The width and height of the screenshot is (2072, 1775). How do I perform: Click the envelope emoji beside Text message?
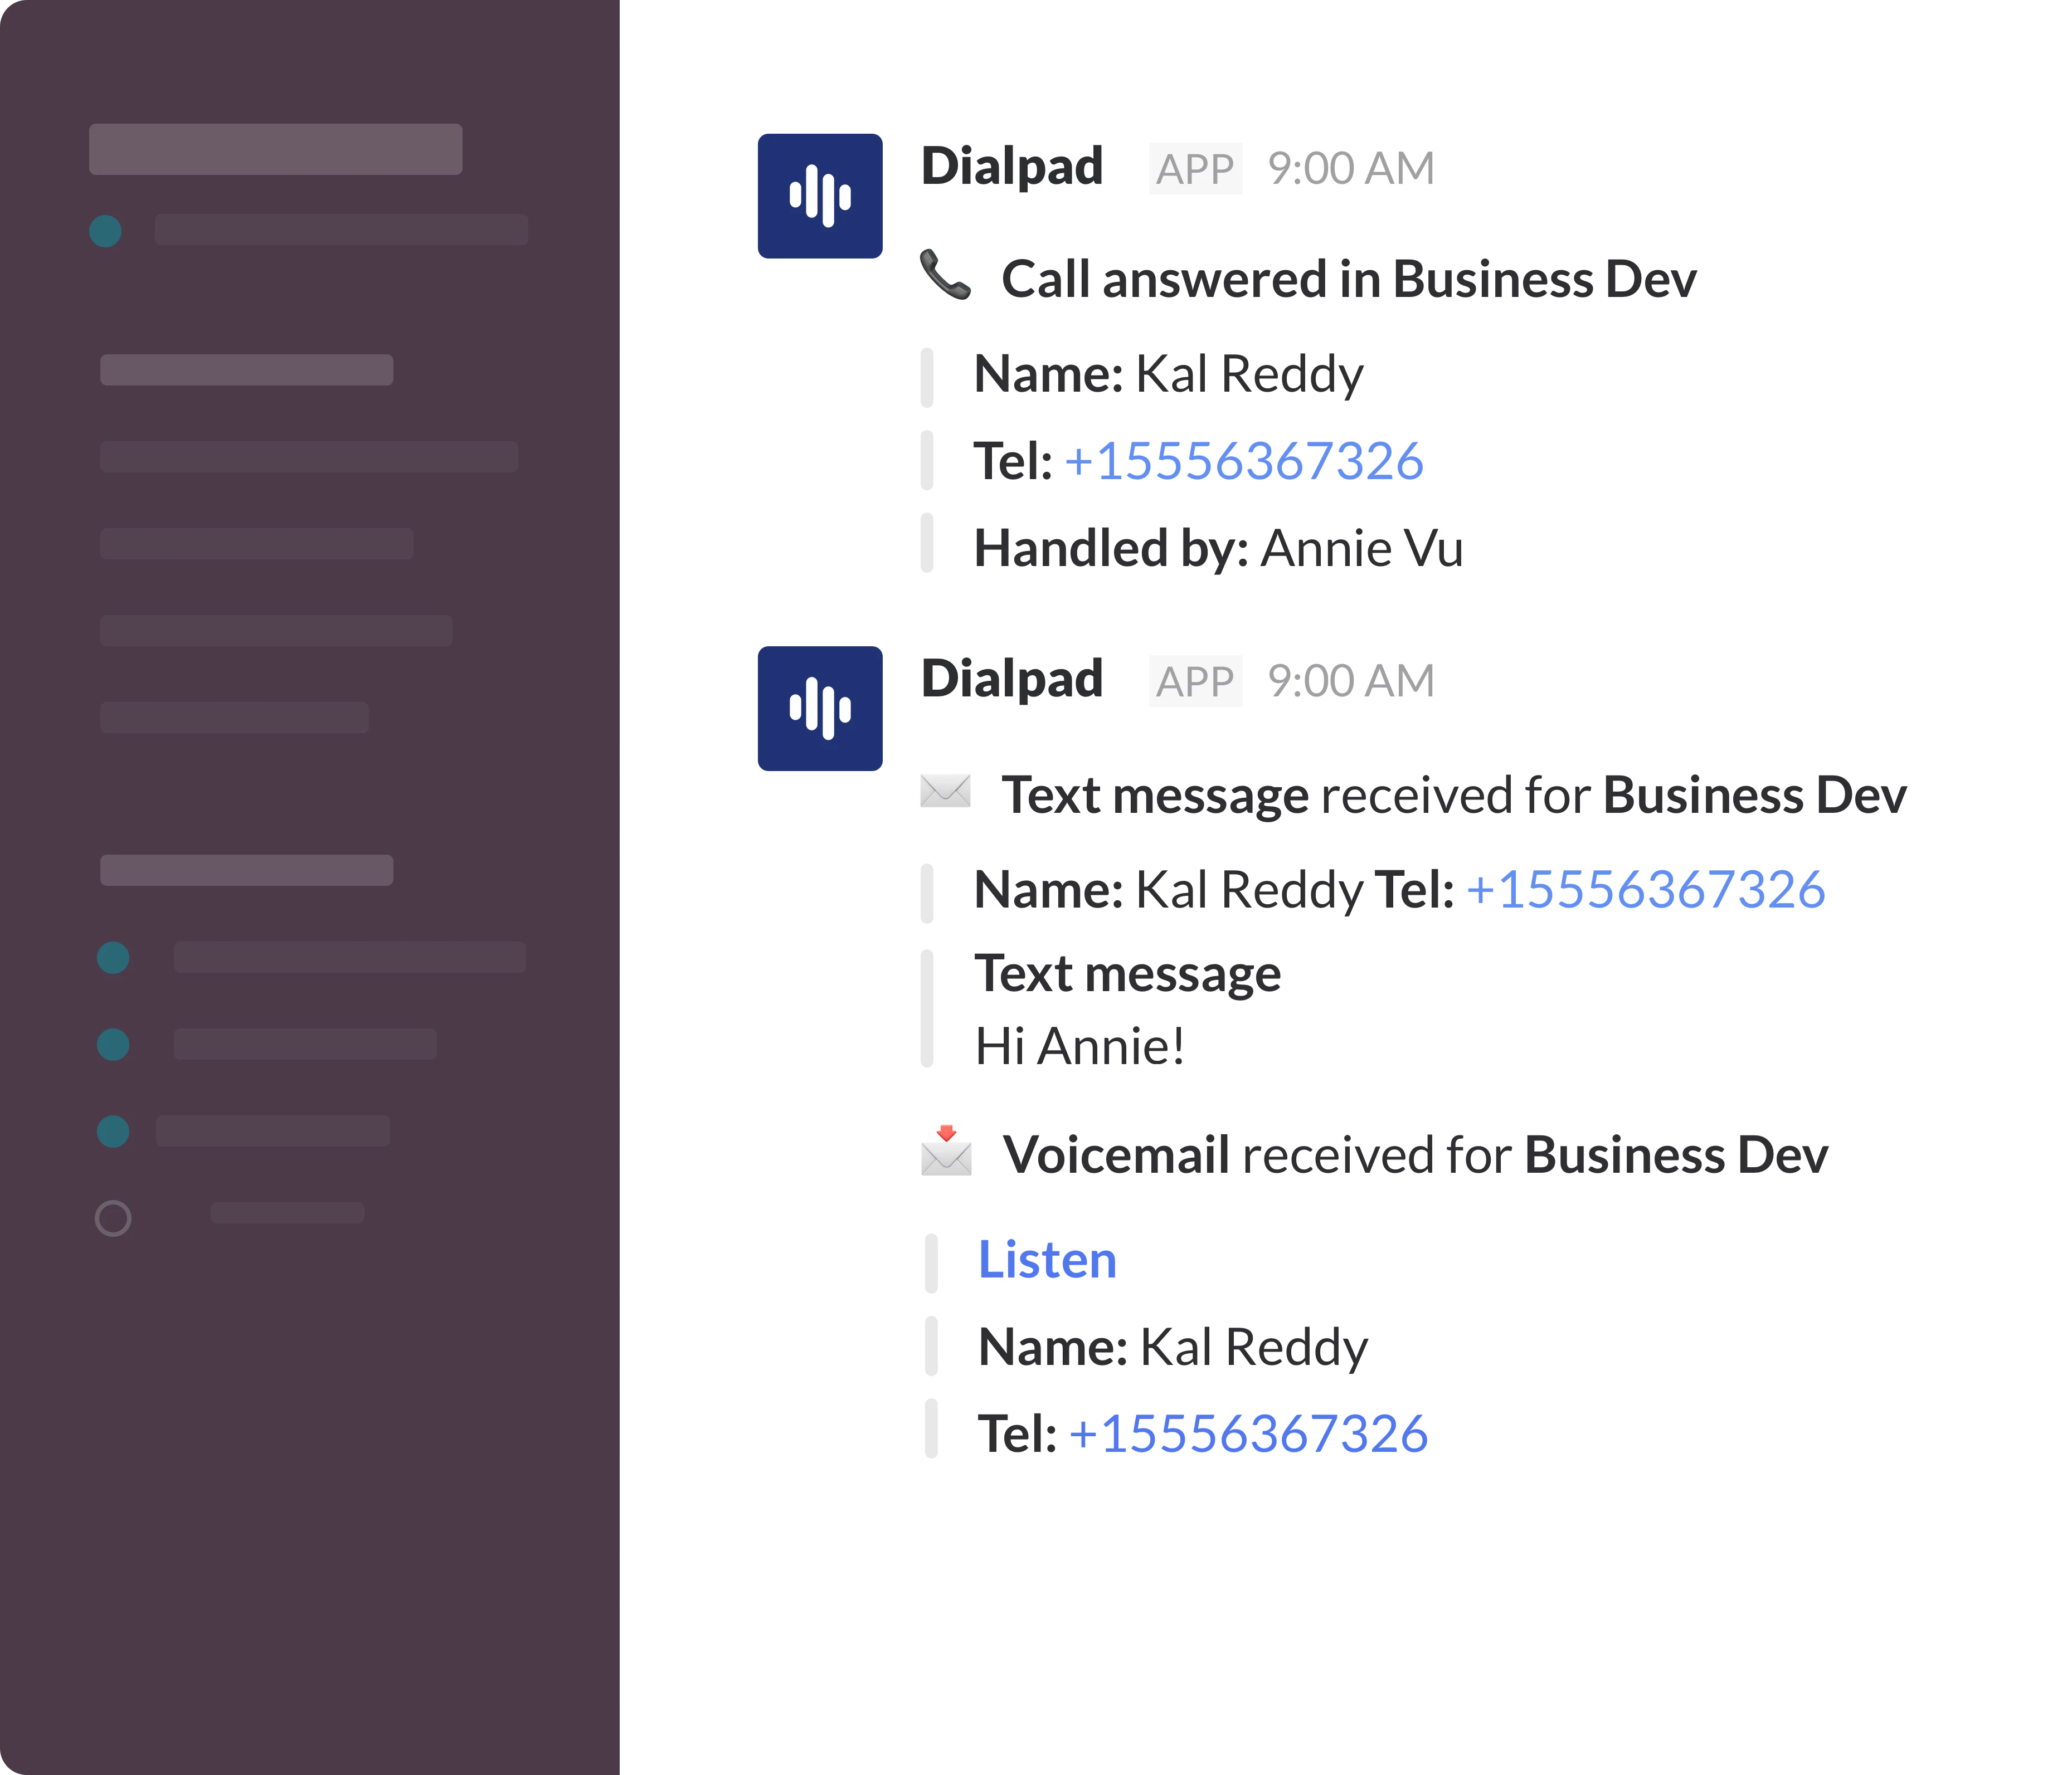pos(945,792)
